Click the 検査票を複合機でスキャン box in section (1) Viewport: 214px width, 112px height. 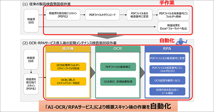tap(63, 15)
